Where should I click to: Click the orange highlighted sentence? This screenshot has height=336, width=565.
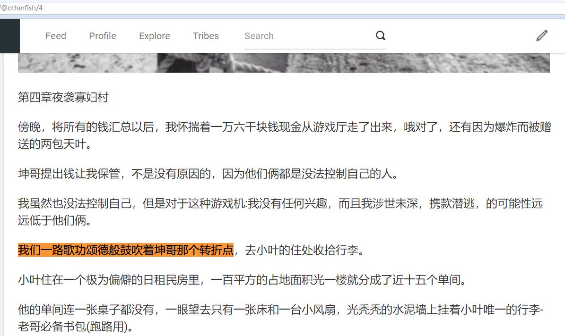point(126,250)
